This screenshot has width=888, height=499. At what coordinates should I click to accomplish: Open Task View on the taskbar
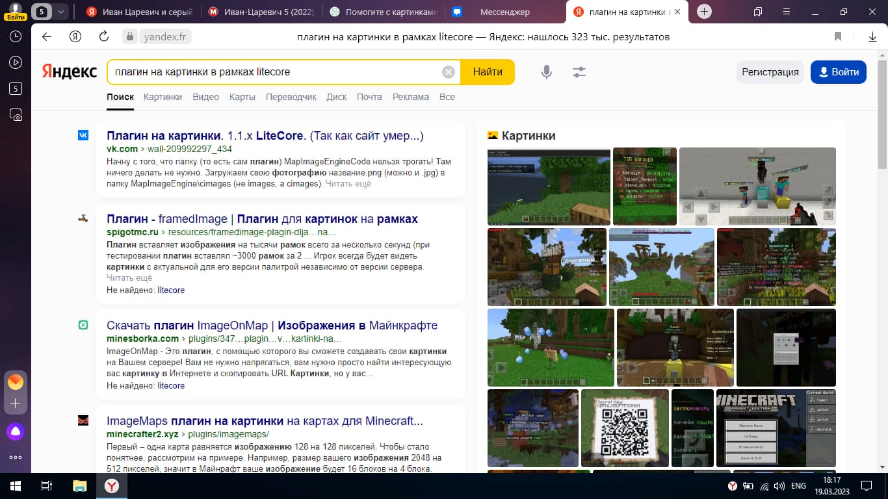(46, 485)
